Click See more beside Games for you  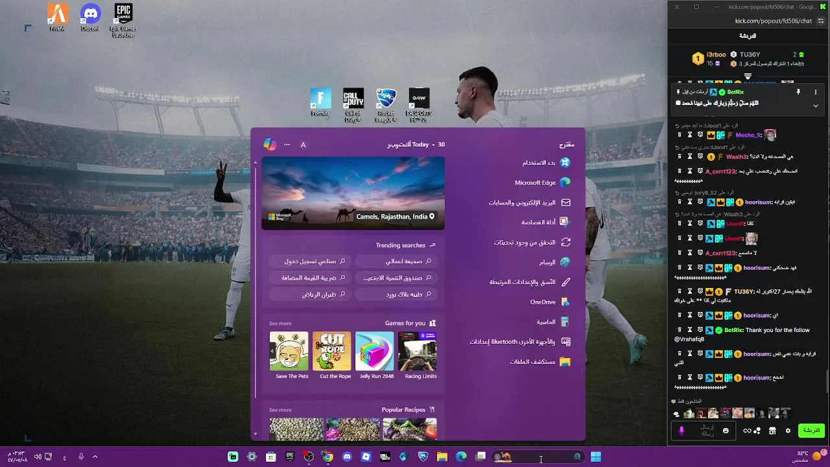pos(280,324)
